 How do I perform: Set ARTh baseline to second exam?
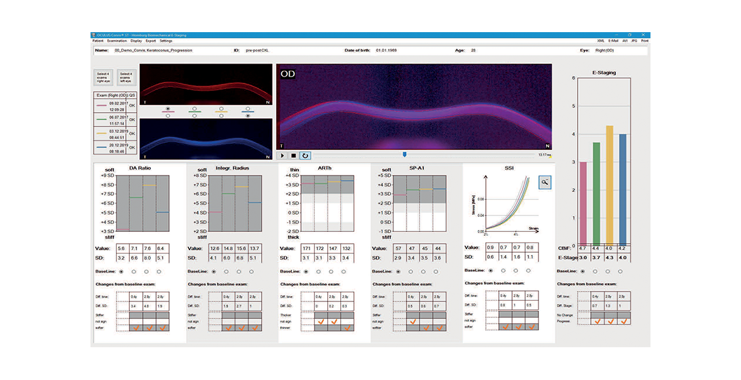[319, 271]
